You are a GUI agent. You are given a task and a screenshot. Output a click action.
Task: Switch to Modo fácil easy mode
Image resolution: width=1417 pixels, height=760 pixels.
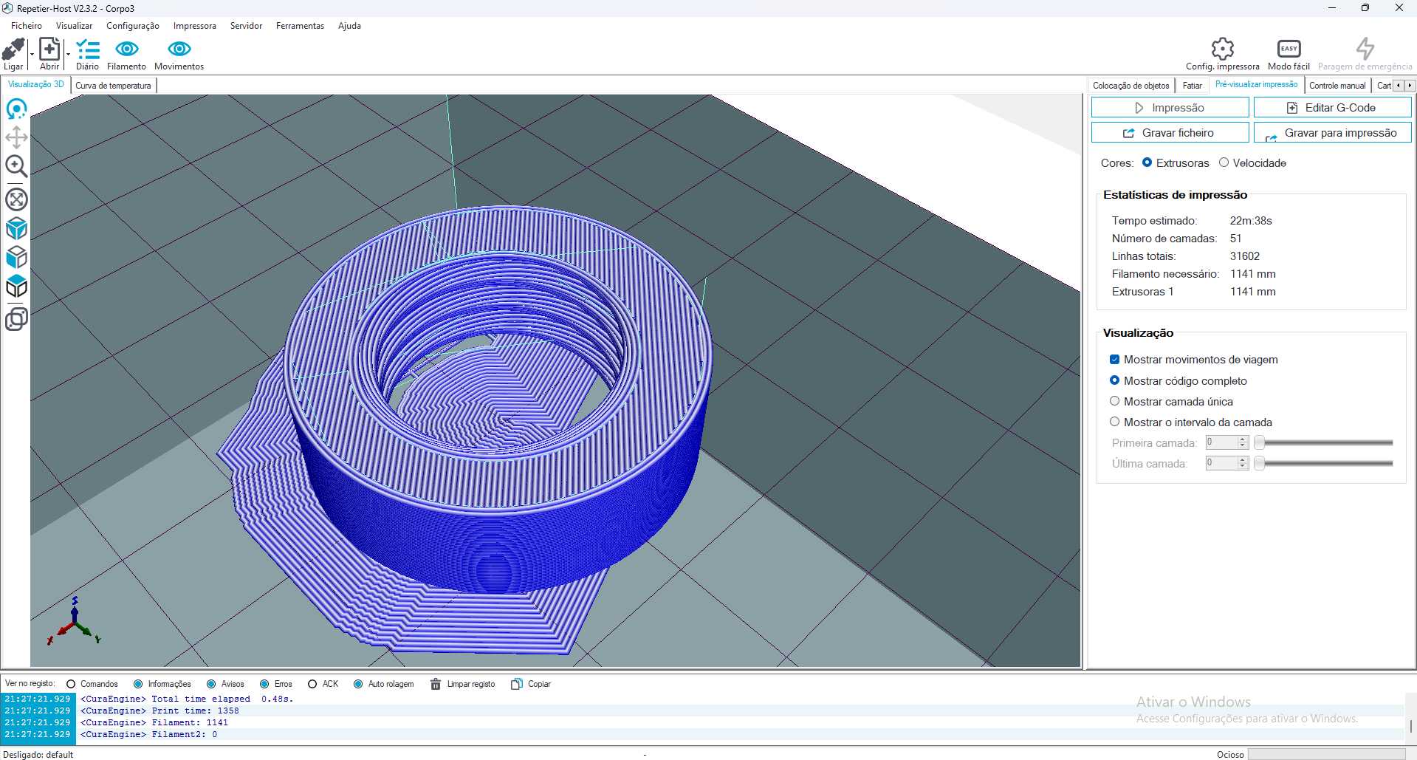pos(1289,49)
